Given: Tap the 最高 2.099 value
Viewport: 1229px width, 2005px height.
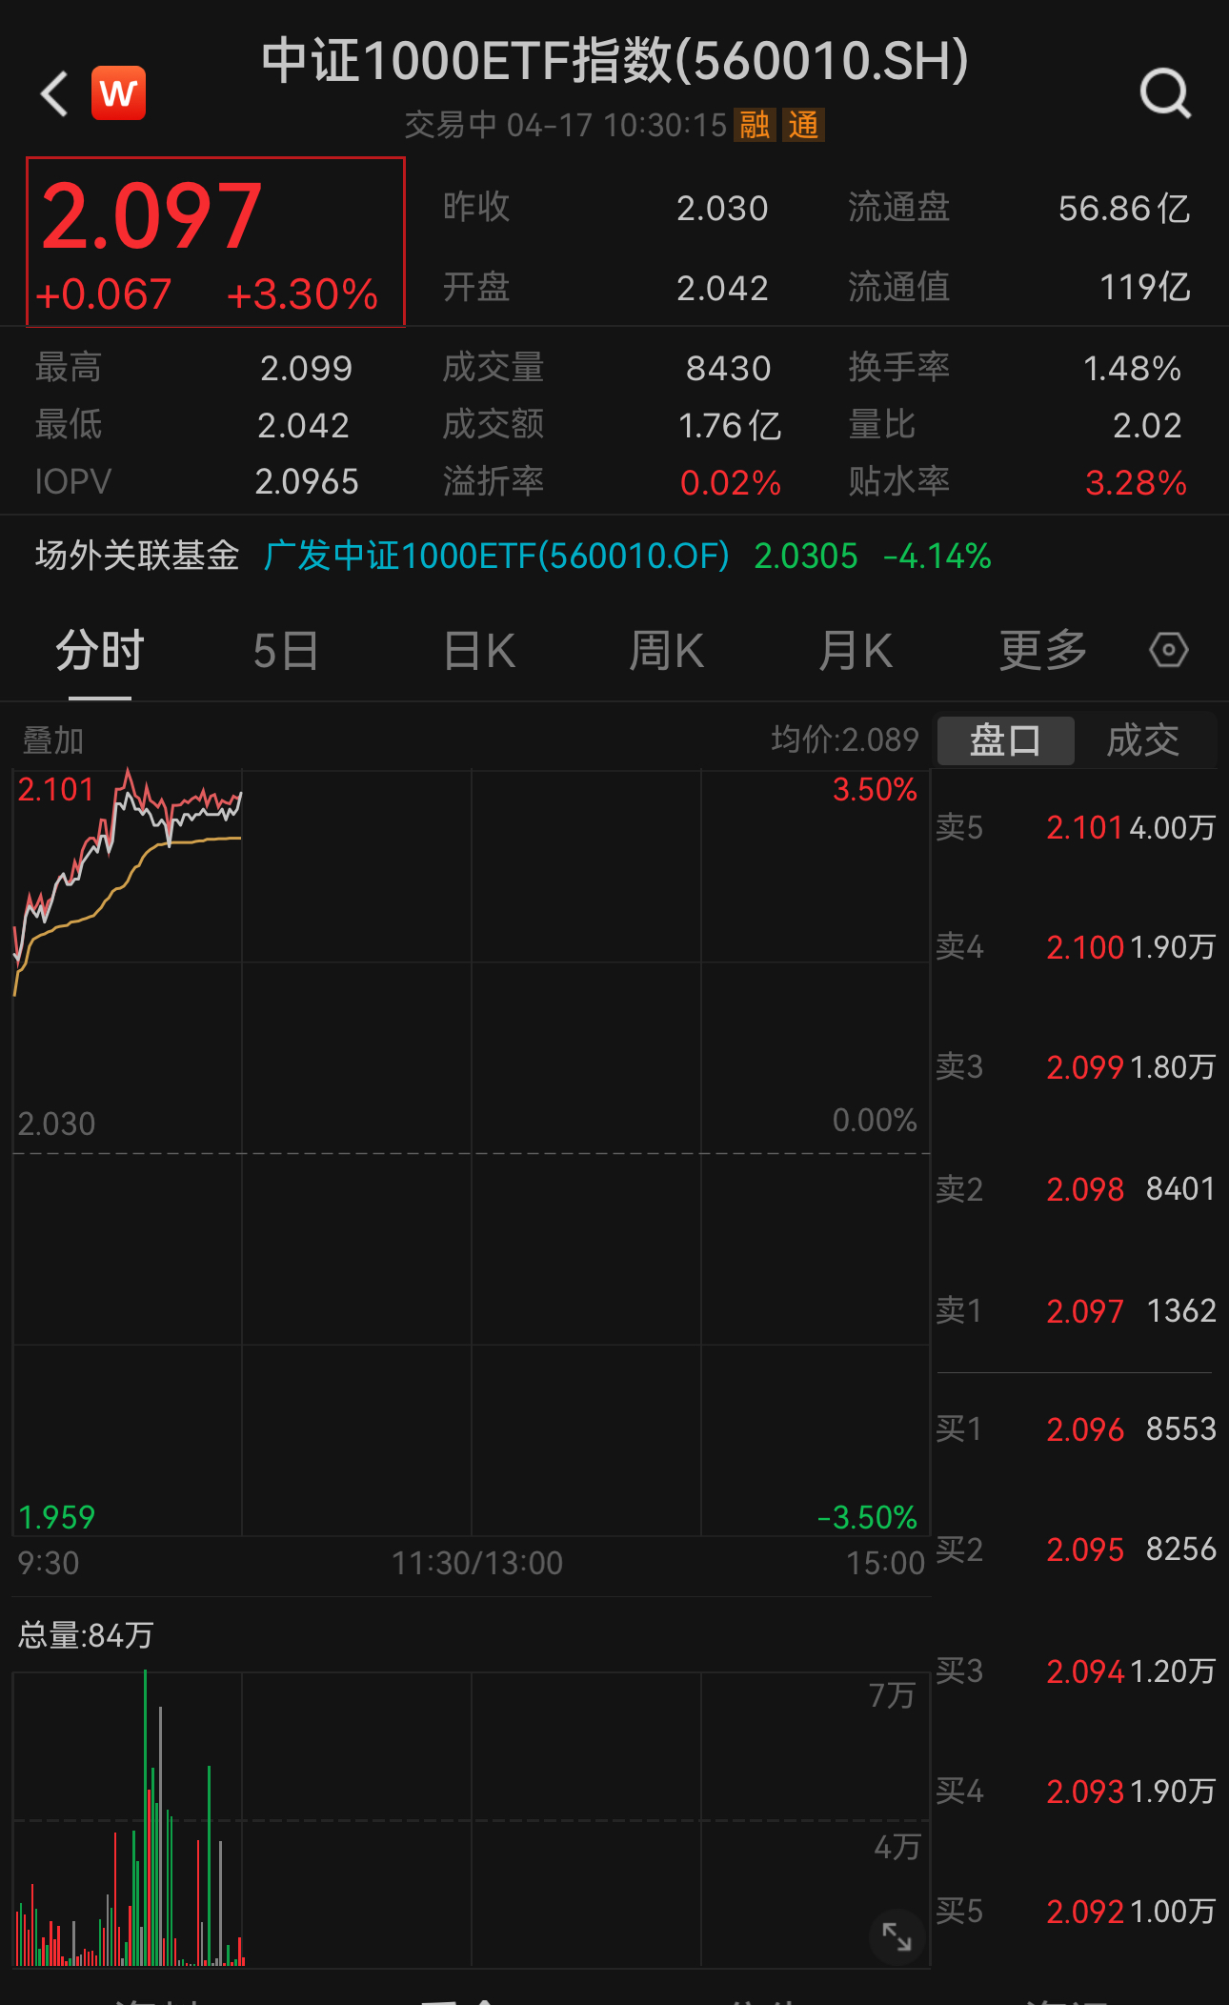Looking at the screenshot, I should [x=306, y=368].
